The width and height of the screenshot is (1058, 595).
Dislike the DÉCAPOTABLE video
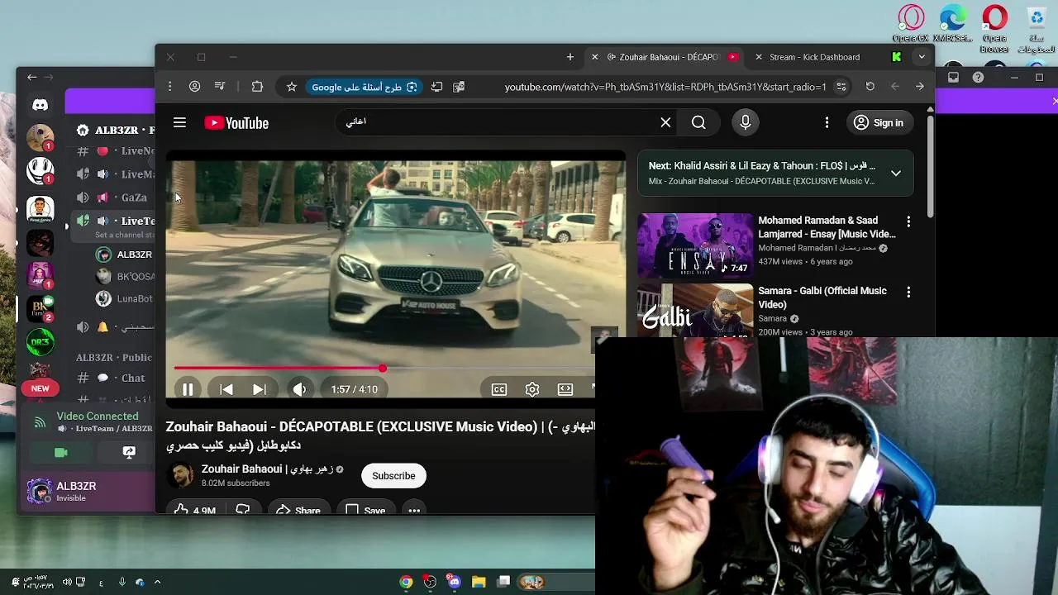[x=242, y=511]
